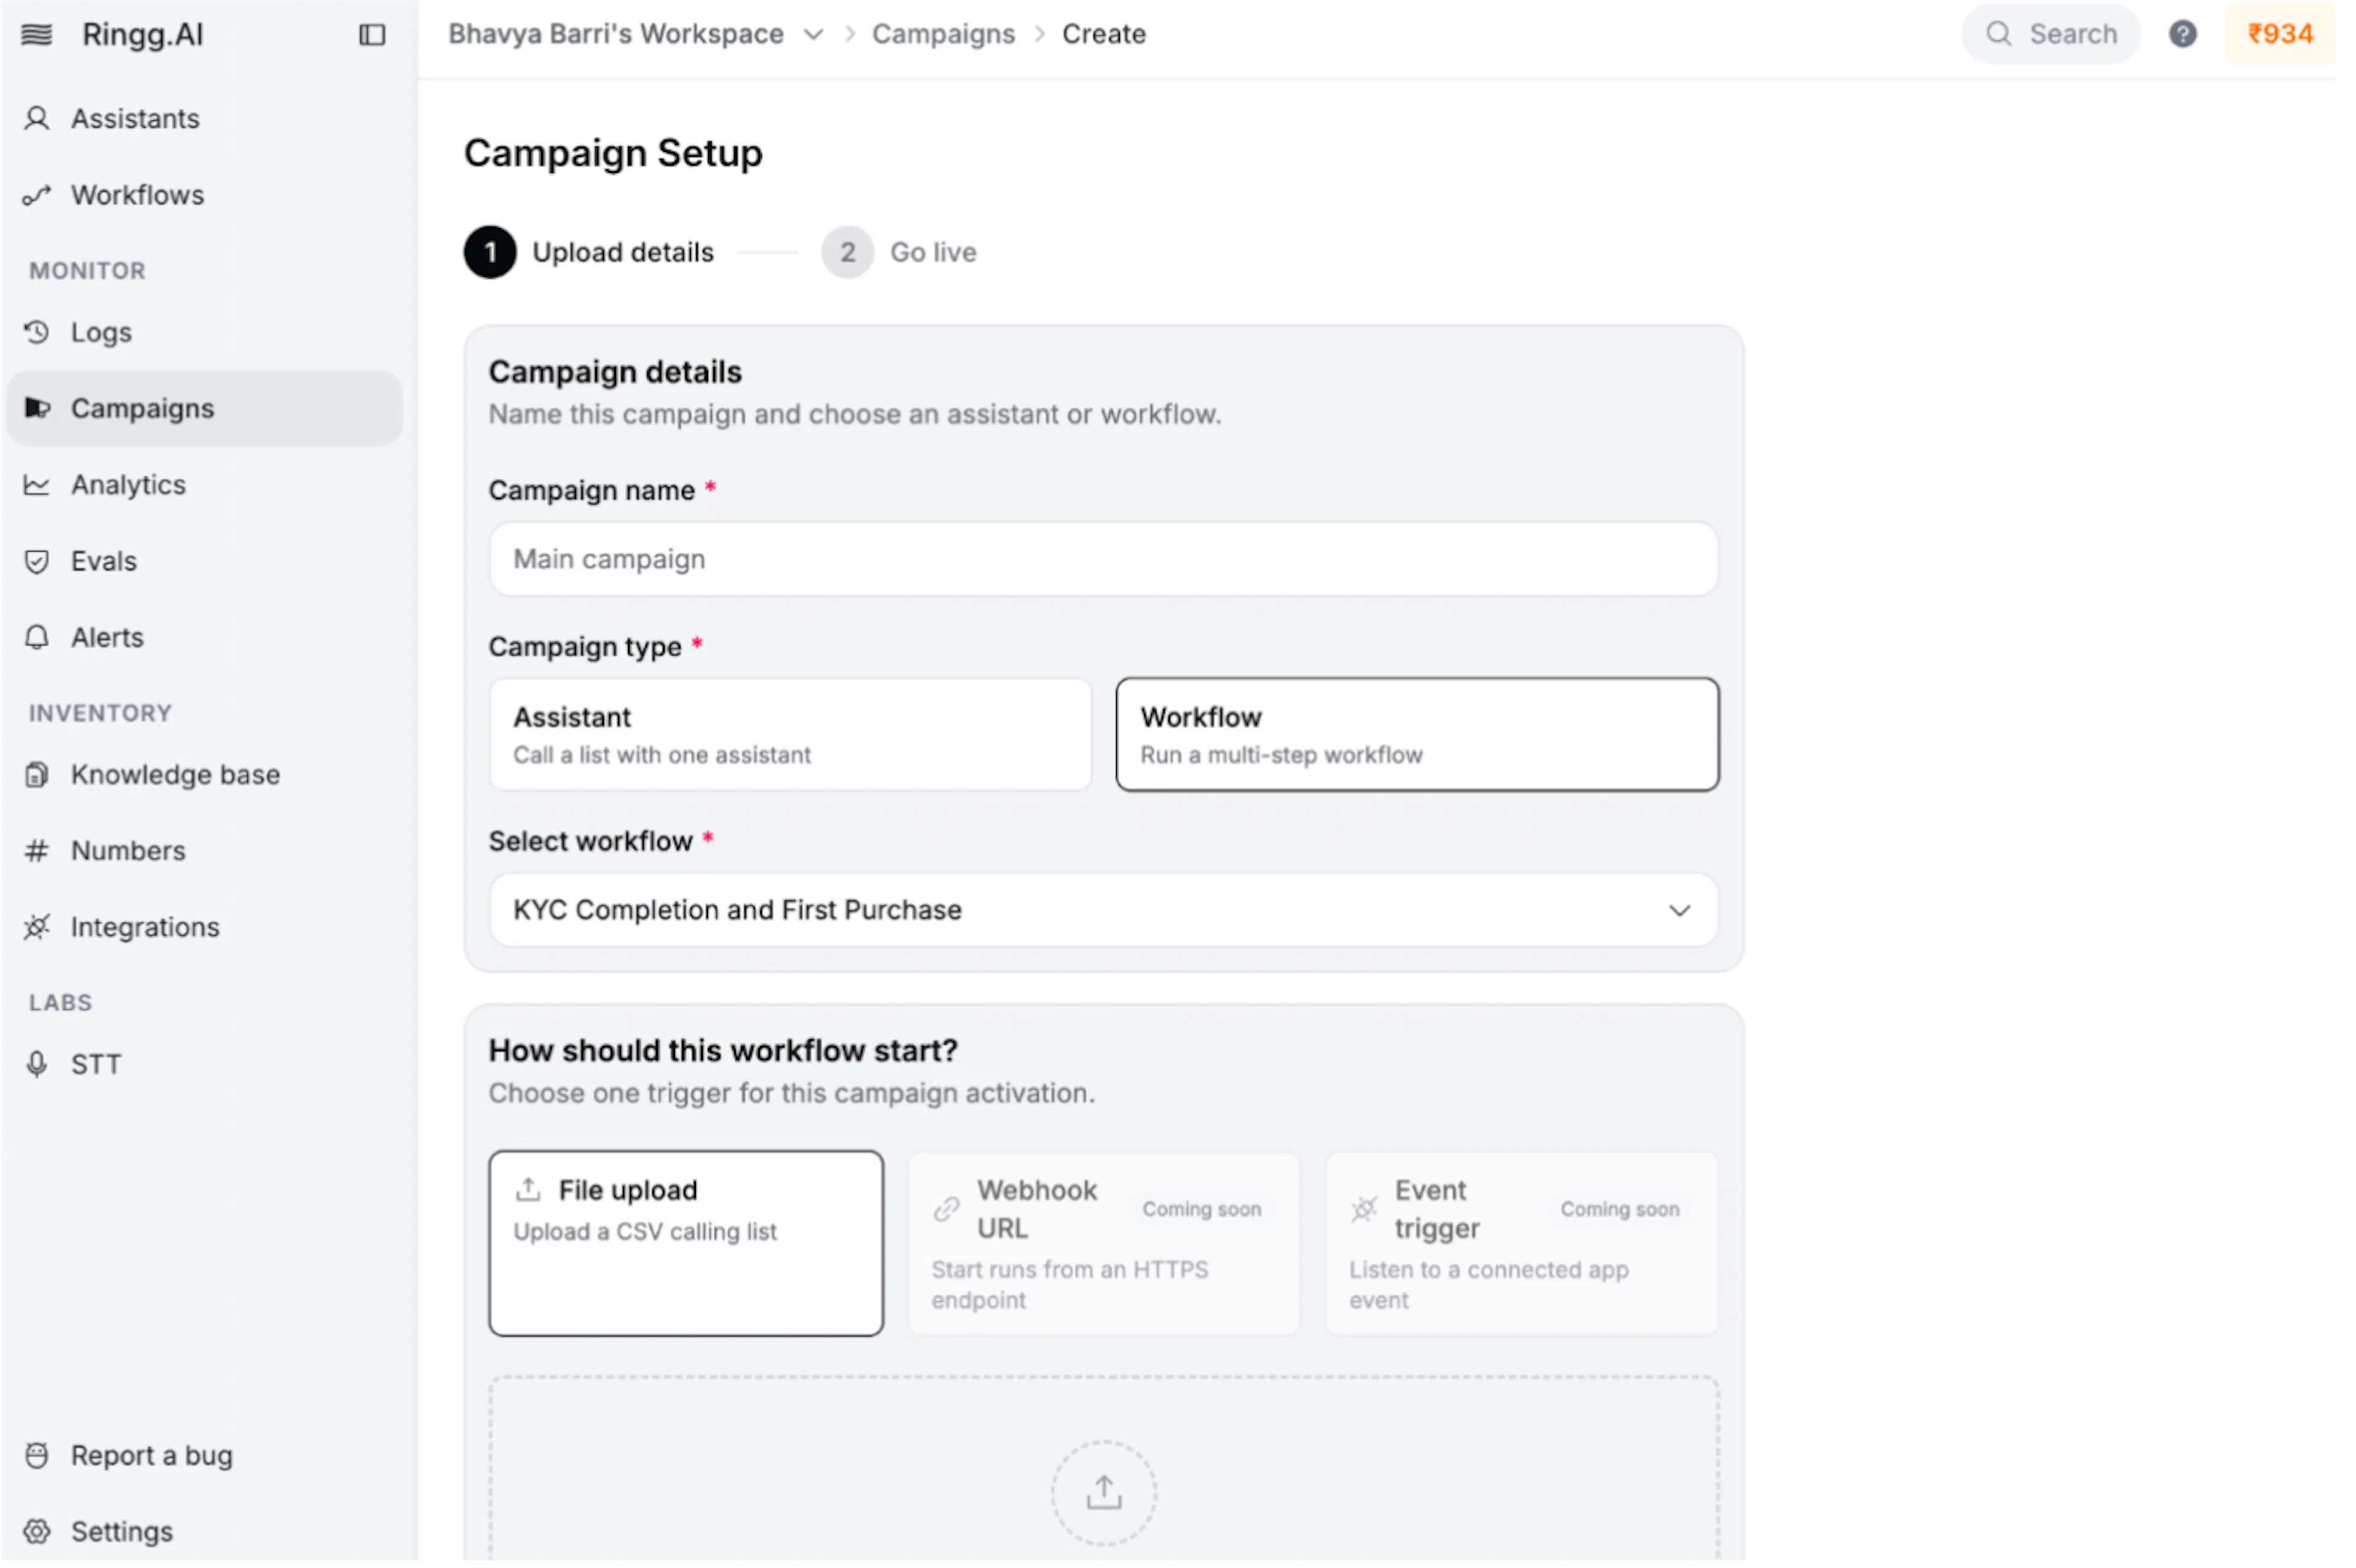Open the Select workflow dropdown

coord(1104,910)
